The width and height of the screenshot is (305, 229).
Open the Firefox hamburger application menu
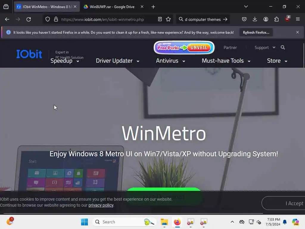click(x=298, y=19)
